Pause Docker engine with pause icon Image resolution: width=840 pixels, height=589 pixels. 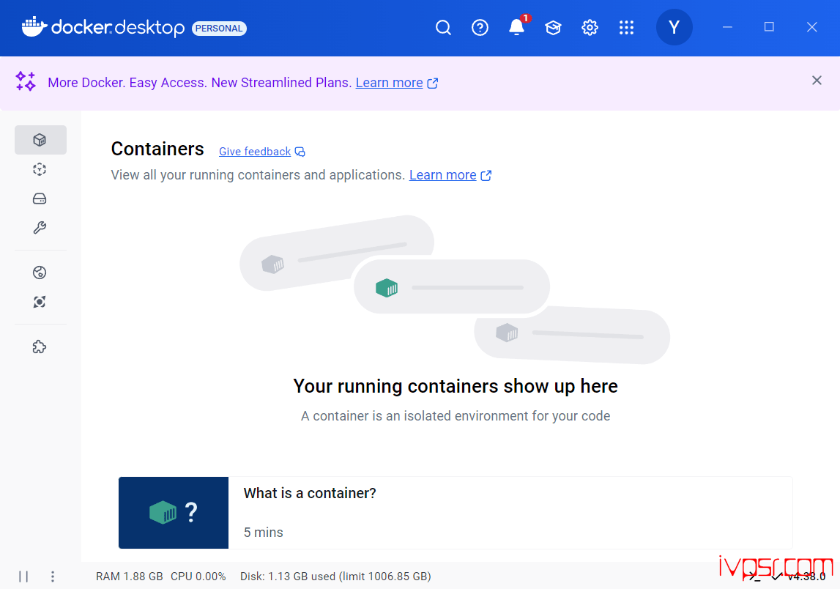(x=23, y=576)
